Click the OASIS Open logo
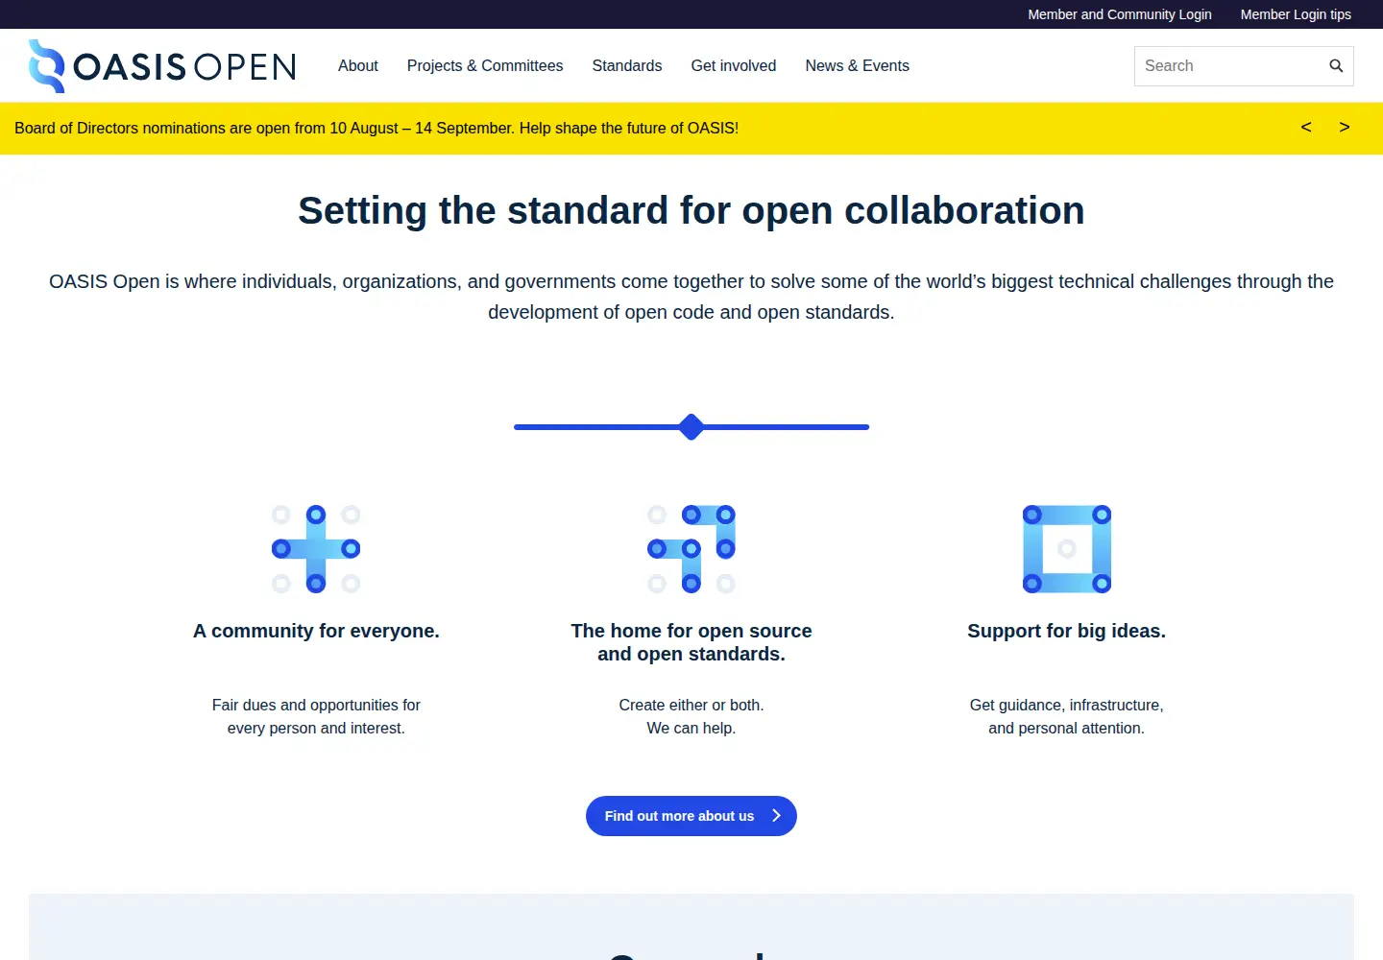Screen dimensions: 1383x960 [x=162, y=66]
